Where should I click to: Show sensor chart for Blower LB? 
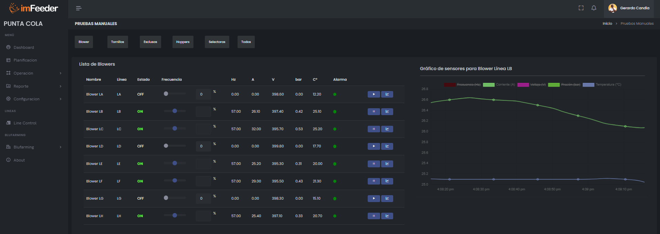pos(387,112)
